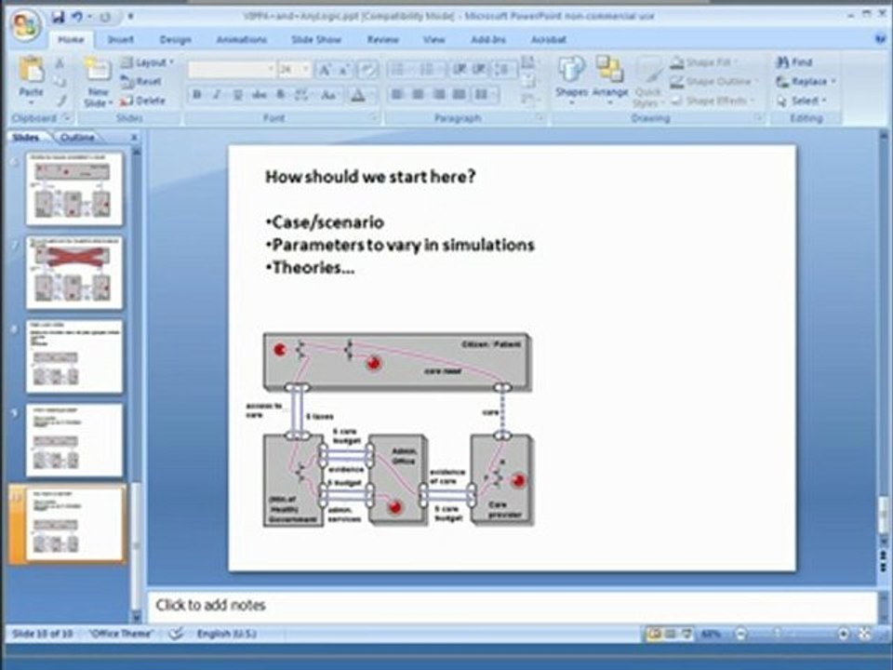Open the Shapes gallery
Image resolution: width=893 pixels, height=670 pixels.
point(571,77)
